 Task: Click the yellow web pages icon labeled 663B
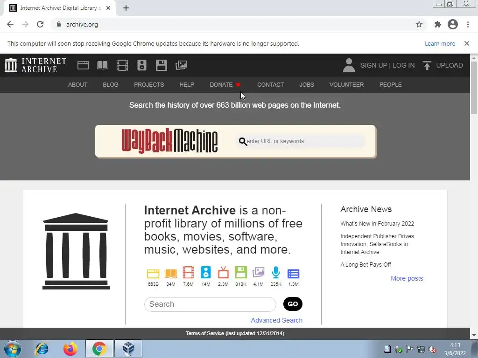[153, 273]
